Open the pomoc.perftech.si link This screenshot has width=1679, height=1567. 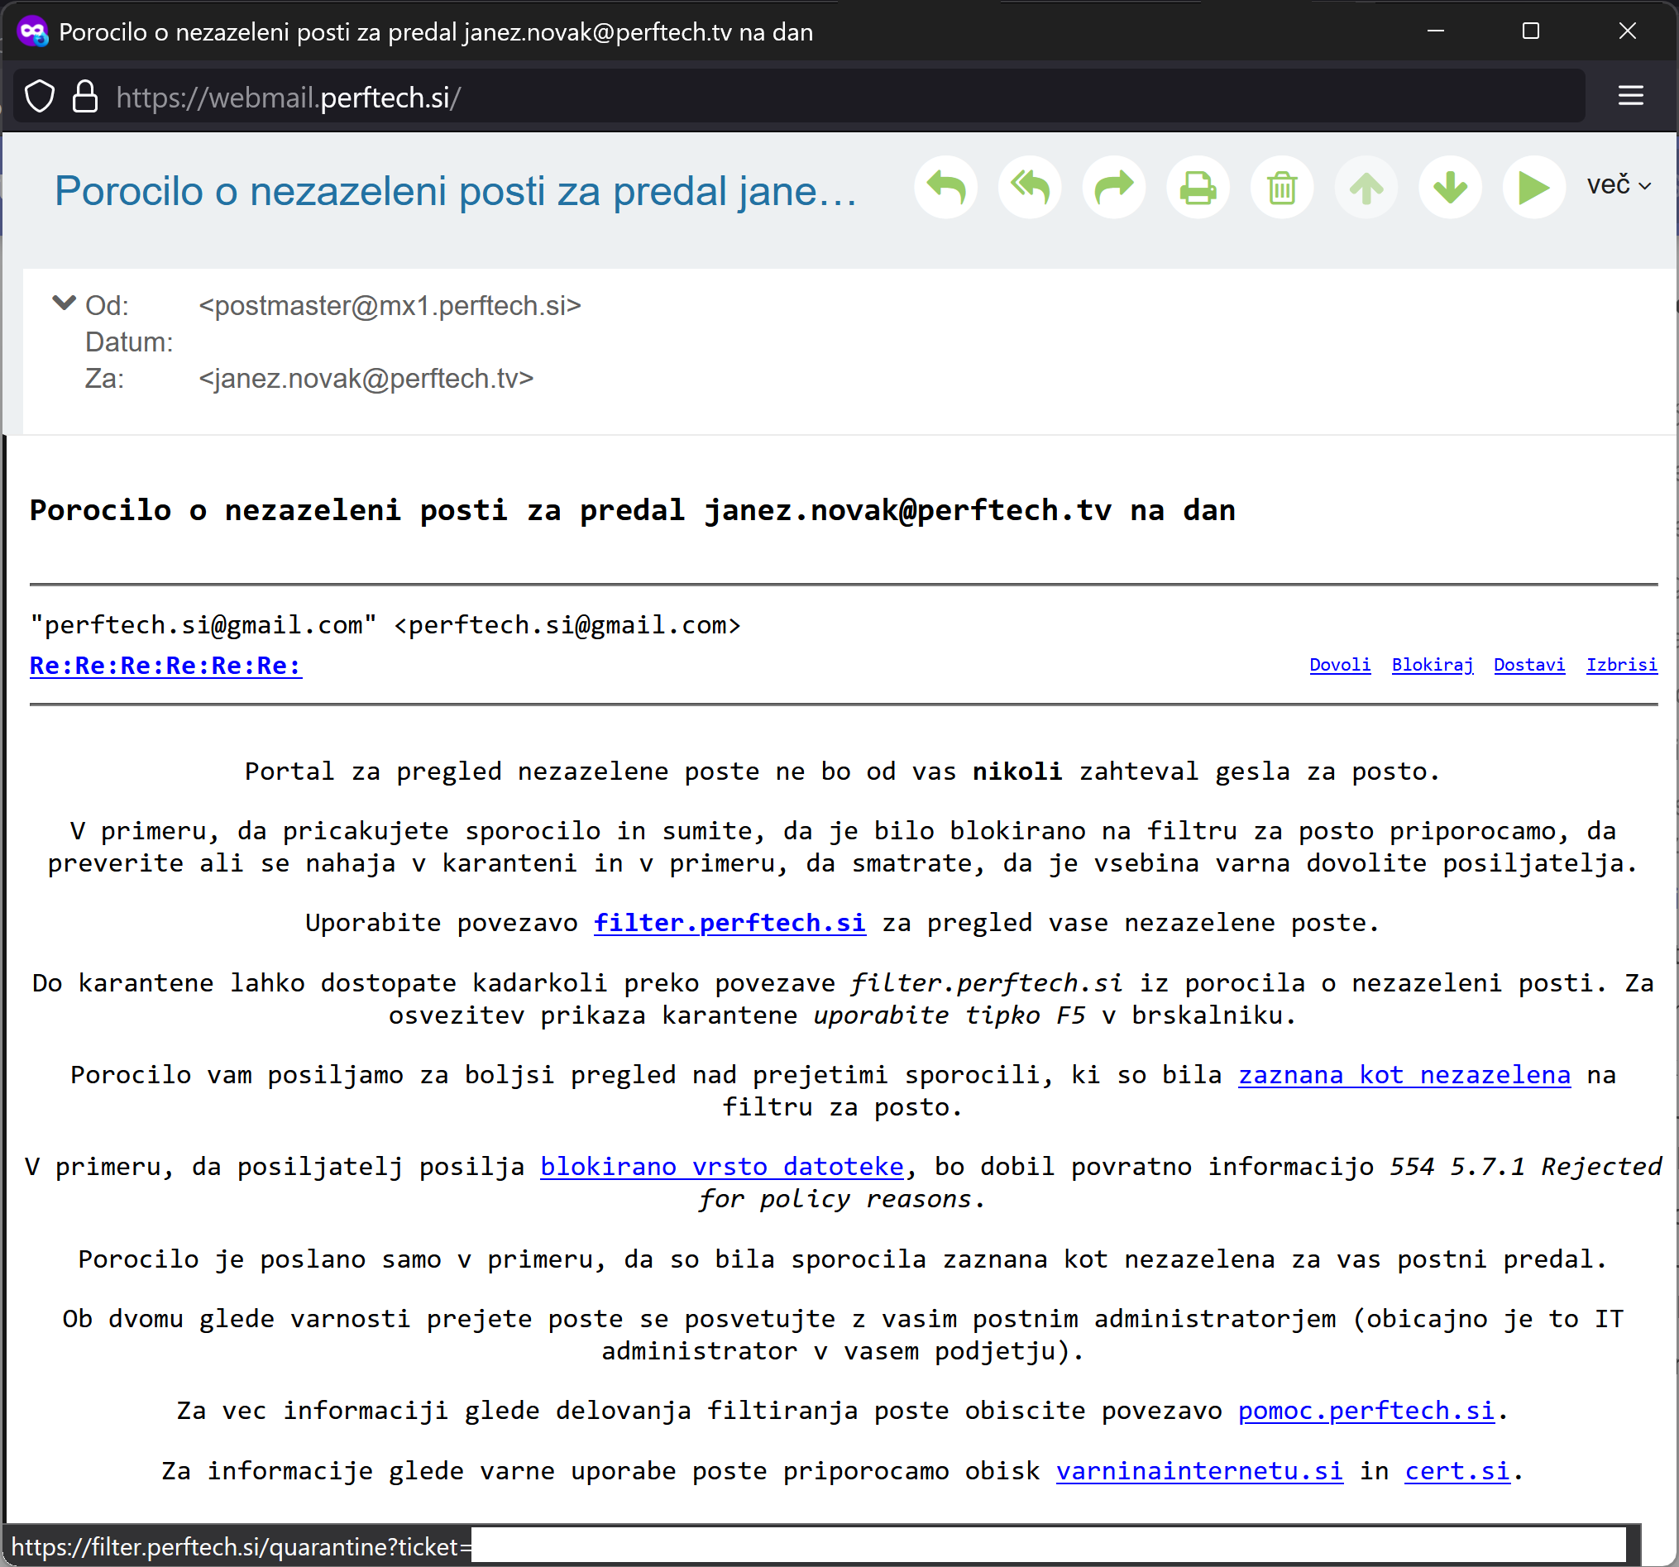click(1366, 1411)
